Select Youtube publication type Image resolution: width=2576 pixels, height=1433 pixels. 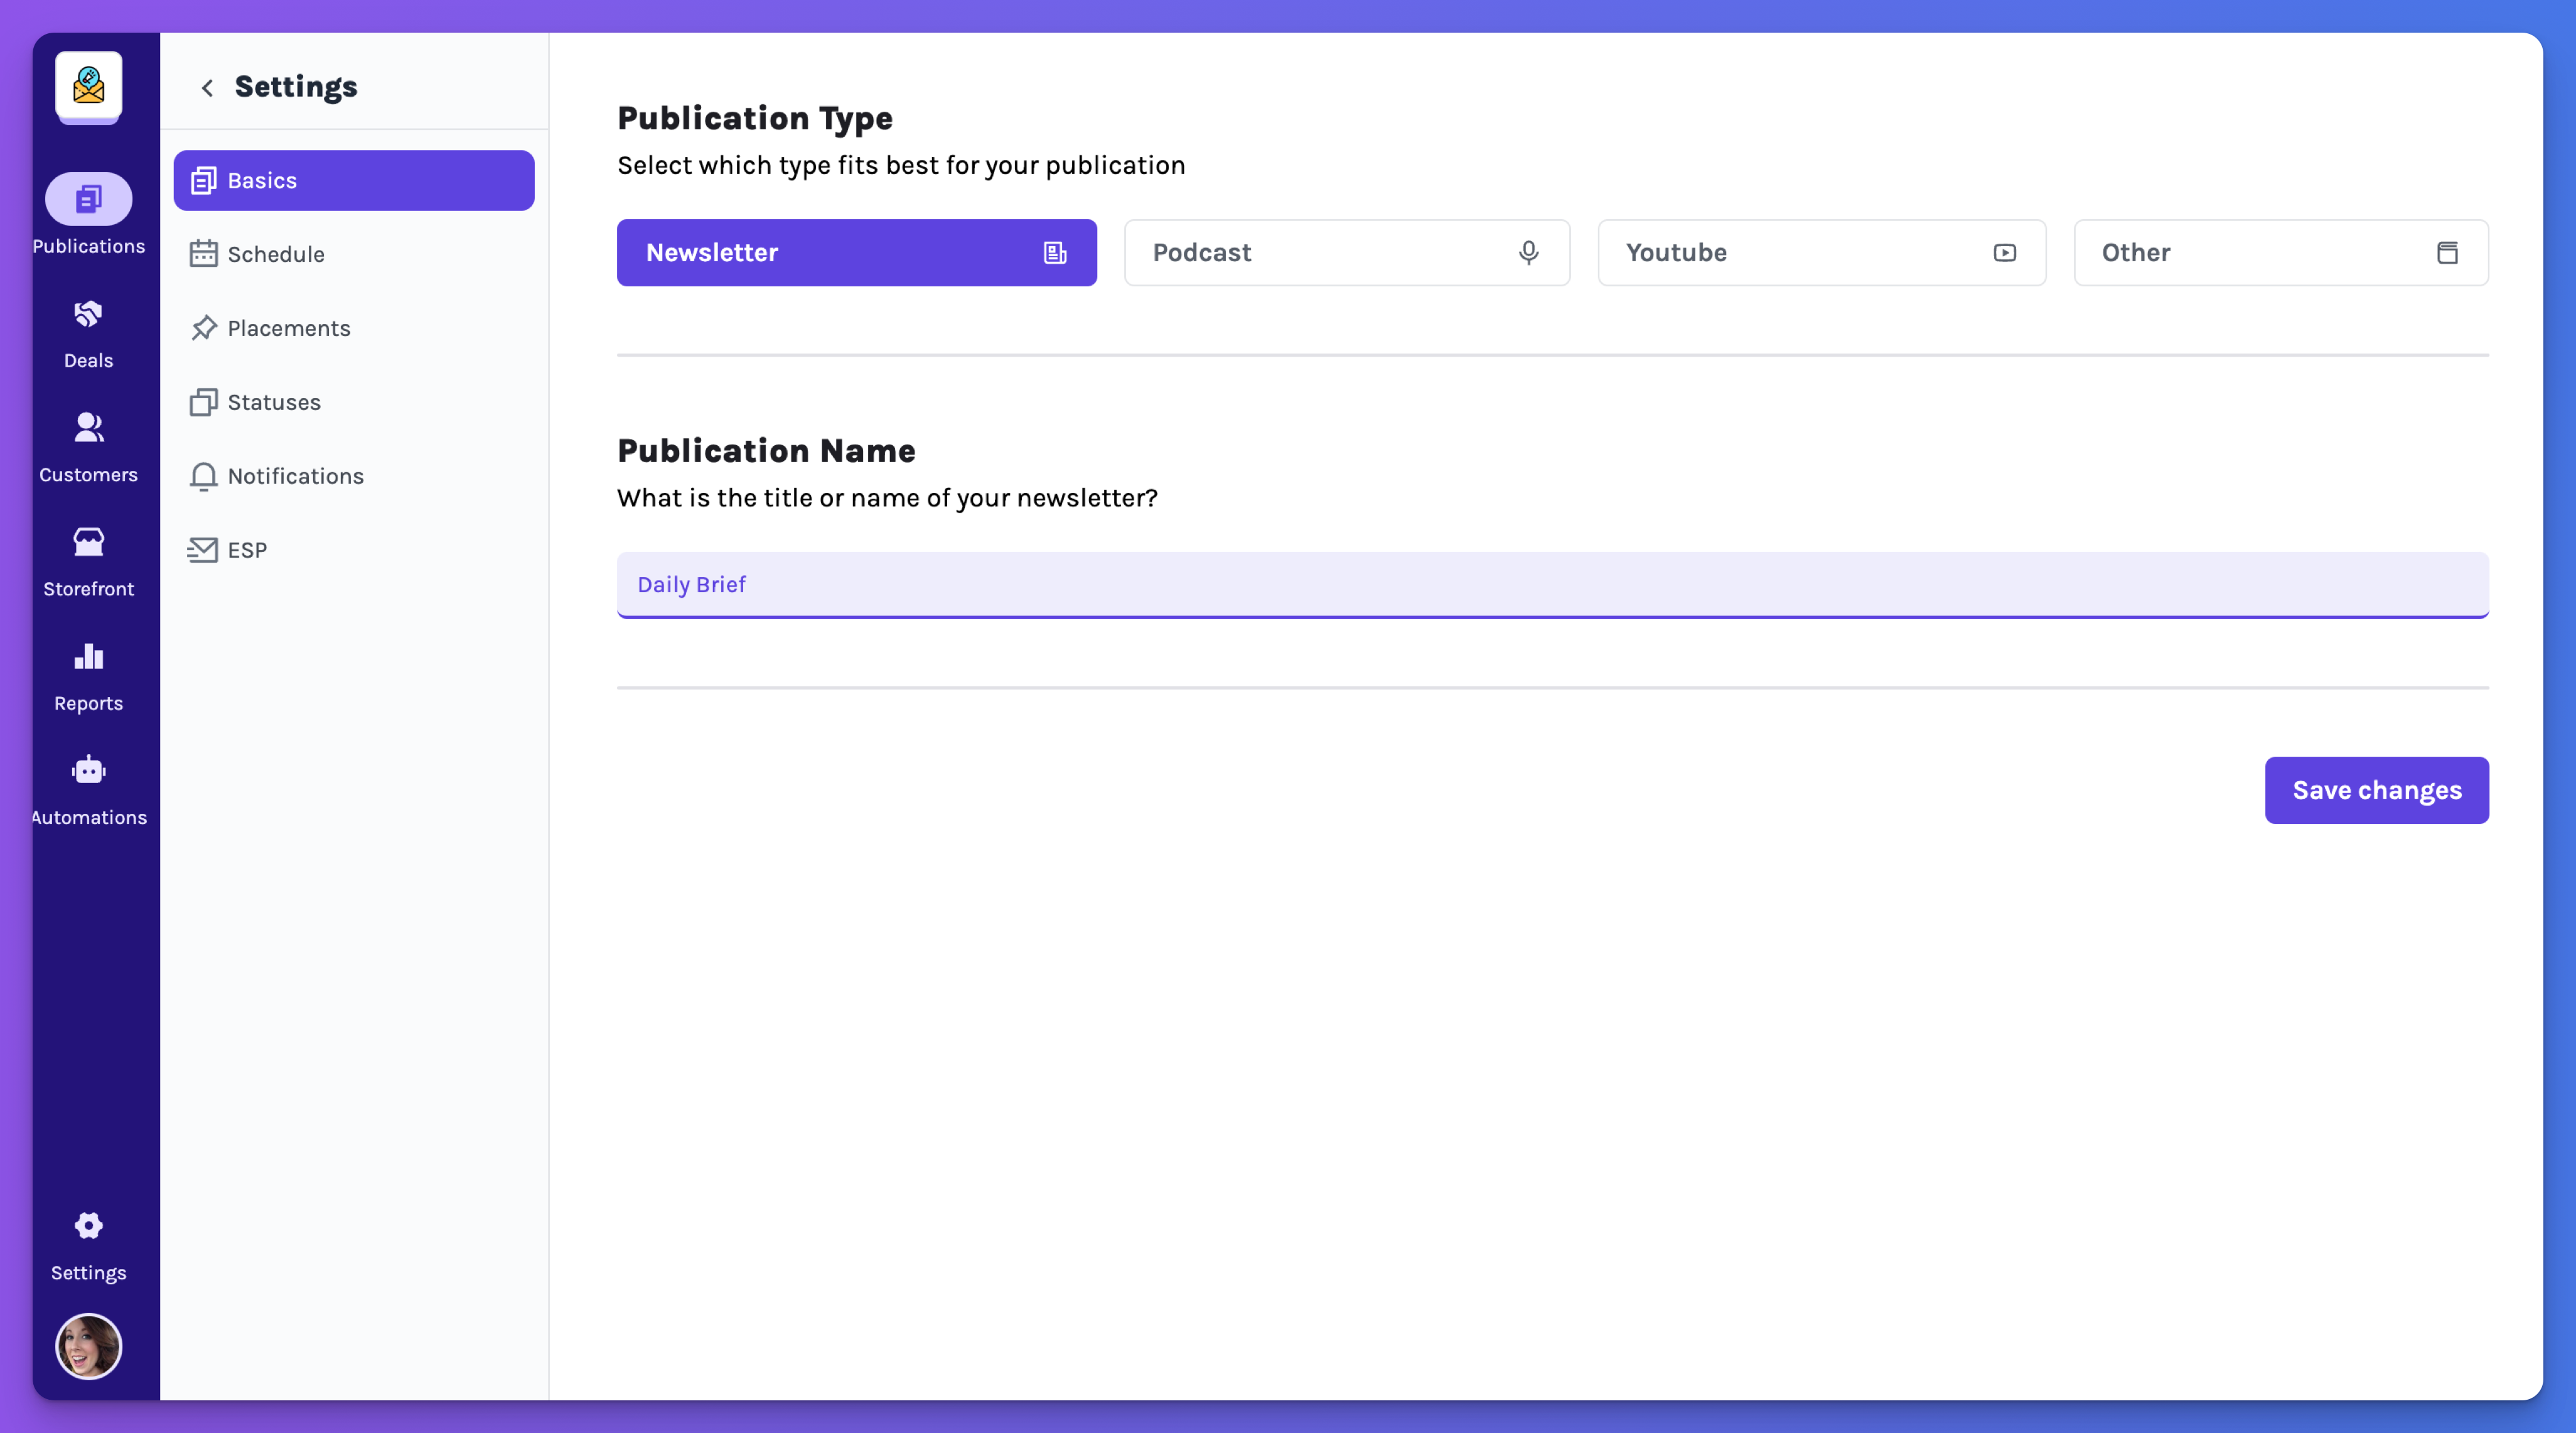(1822, 253)
